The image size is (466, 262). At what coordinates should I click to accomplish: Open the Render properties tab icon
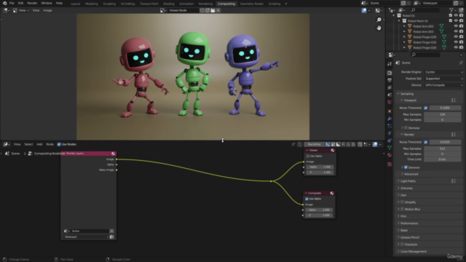point(390,73)
